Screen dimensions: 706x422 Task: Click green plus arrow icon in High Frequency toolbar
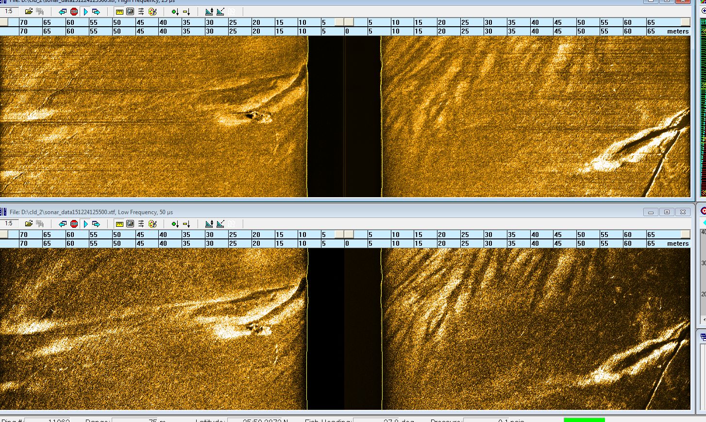(x=175, y=12)
